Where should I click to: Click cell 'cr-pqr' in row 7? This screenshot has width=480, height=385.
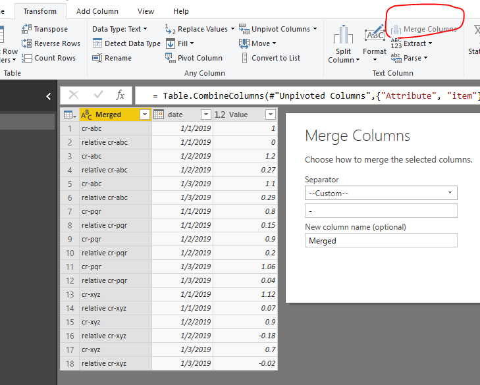click(x=115, y=211)
